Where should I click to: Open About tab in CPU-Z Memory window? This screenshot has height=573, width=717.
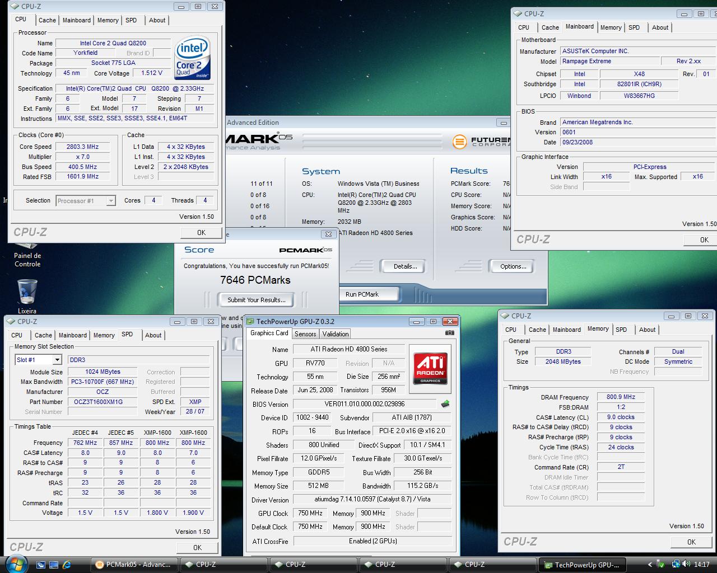tap(647, 330)
